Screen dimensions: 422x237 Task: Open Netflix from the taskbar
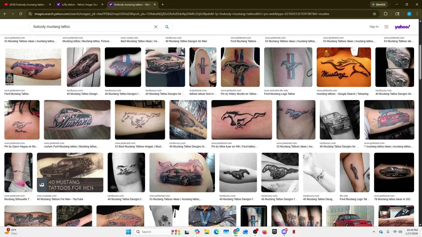[294, 232]
